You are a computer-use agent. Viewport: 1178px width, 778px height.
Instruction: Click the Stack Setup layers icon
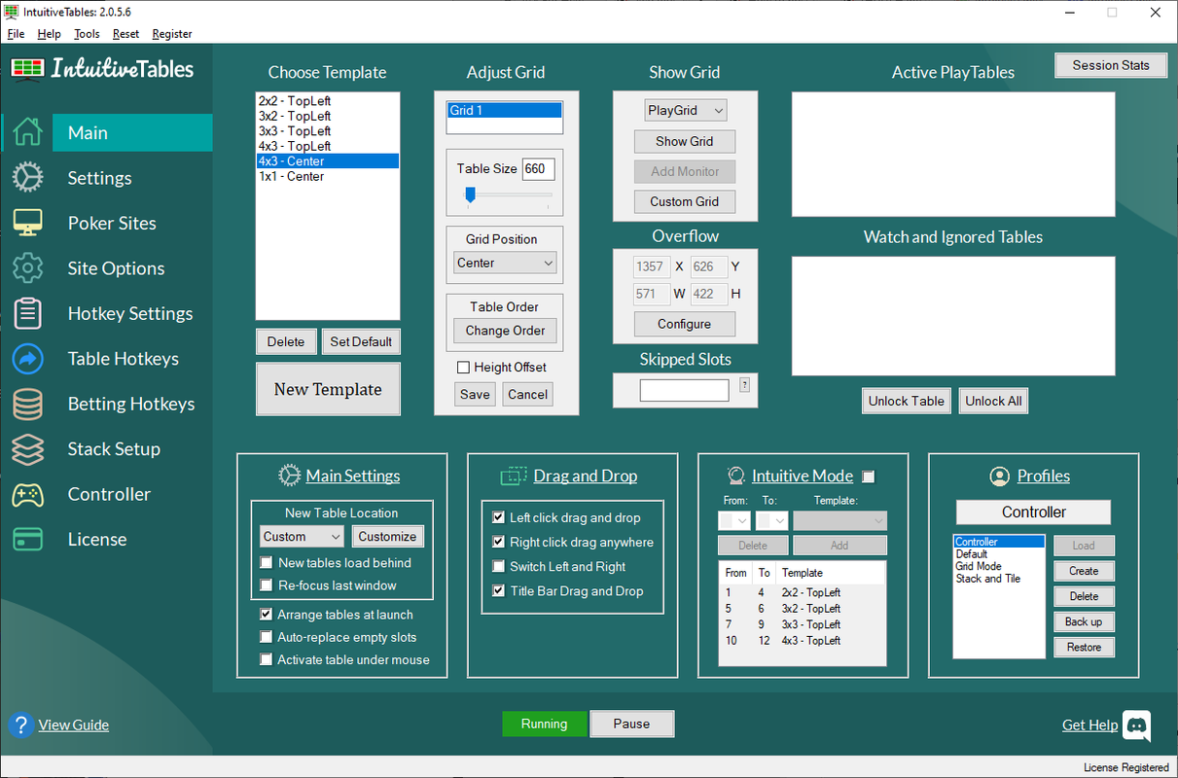27,449
